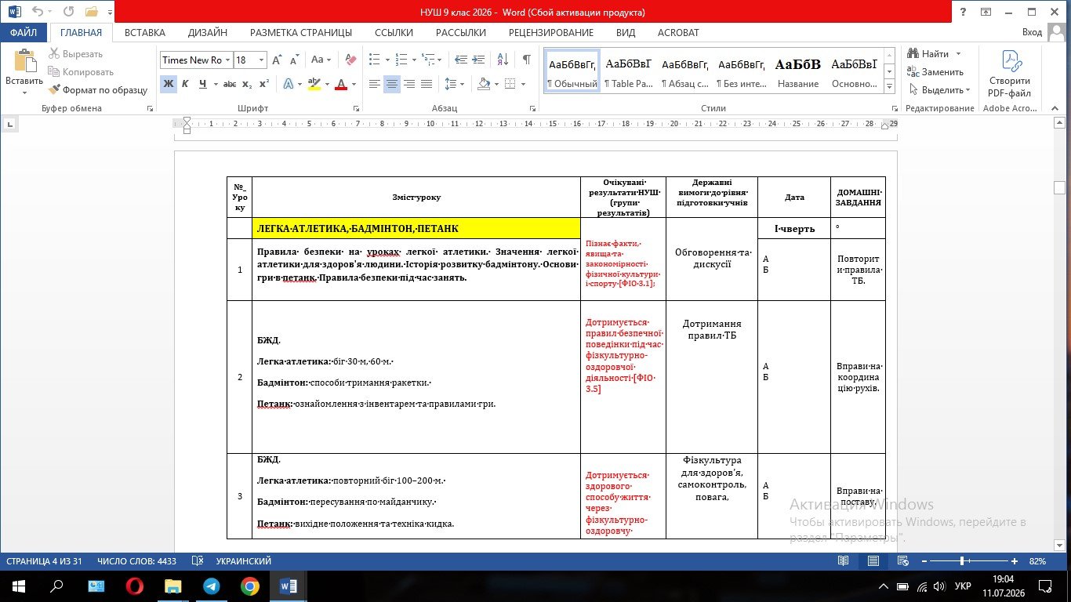Open Telegram from the taskbar
This screenshot has height=602, width=1071.
(212, 586)
